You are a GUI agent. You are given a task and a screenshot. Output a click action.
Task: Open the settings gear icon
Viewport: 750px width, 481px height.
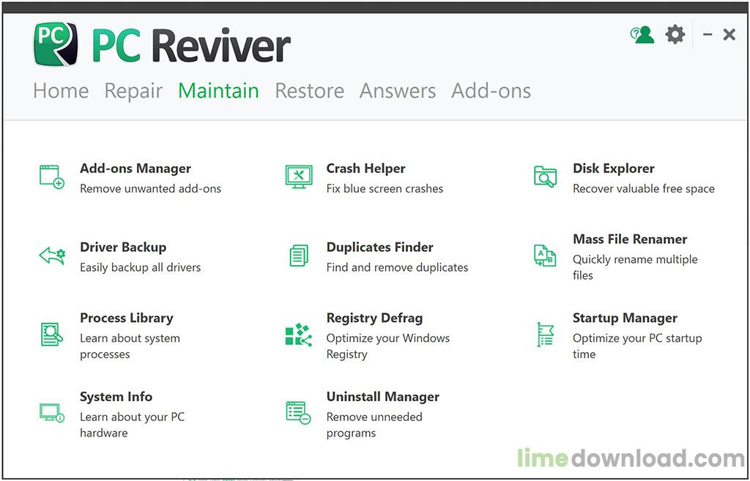point(675,34)
